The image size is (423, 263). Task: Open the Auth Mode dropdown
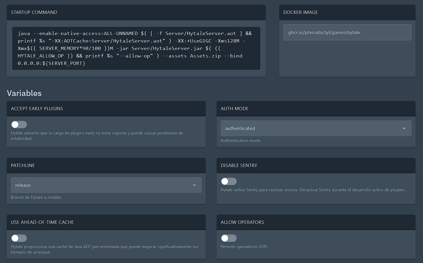click(316, 128)
